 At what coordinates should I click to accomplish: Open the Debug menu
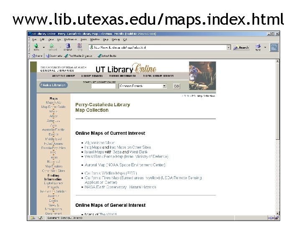[x=116, y=39]
